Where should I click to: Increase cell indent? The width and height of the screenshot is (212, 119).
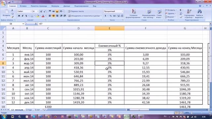[x=65, y=16]
